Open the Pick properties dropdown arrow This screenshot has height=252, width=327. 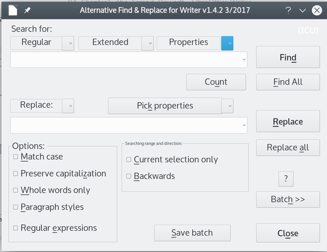(227, 106)
